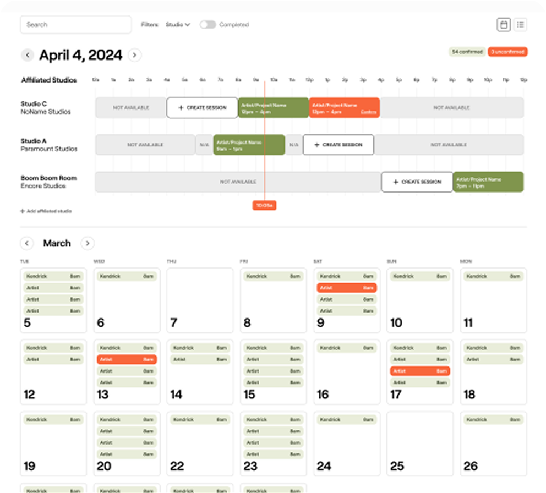Go to next day arrow beside April 4
This screenshot has height=493, width=546.
(134, 55)
